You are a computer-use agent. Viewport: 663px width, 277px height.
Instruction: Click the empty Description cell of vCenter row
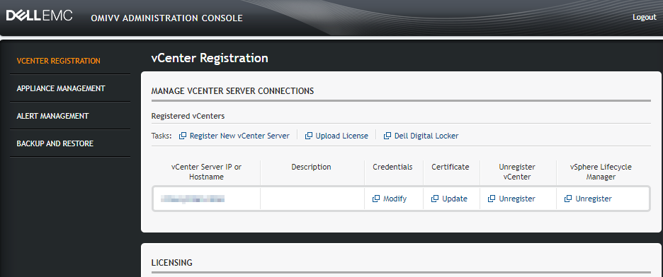[x=312, y=199]
